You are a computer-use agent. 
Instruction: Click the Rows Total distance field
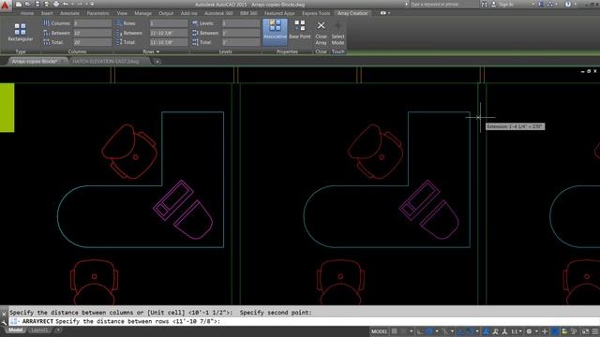169,42
